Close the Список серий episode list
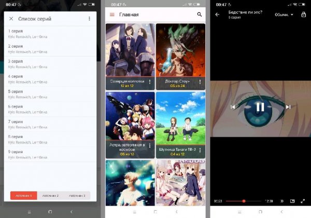 coord(11,19)
